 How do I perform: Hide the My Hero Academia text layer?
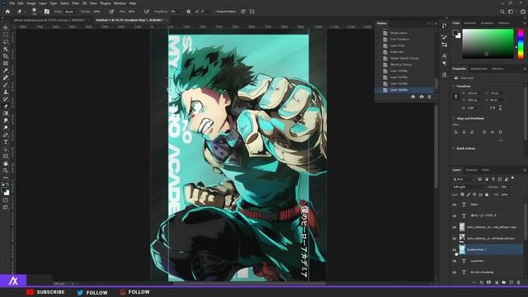pyautogui.click(x=455, y=272)
